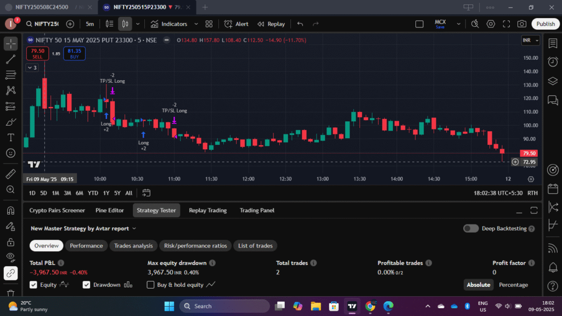Open the quick search icon in toolbar
The height and width of the screenshot is (316, 562).
click(x=475, y=24)
